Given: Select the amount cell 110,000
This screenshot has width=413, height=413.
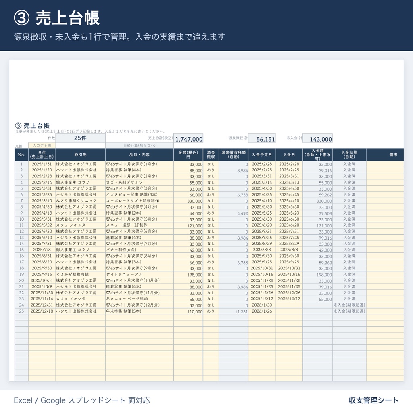Looking at the screenshot, I should 188,311.
